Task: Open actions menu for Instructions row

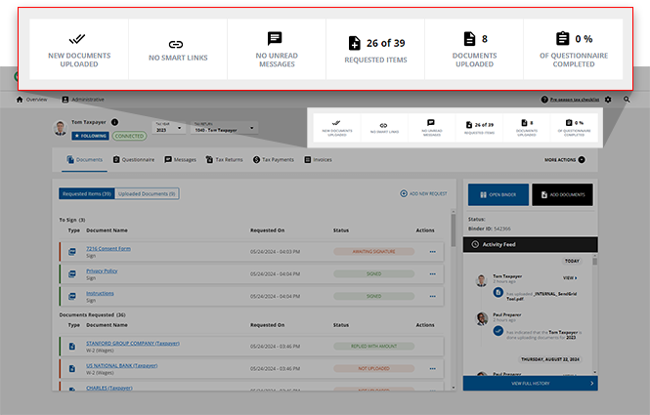Action: (432, 297)
